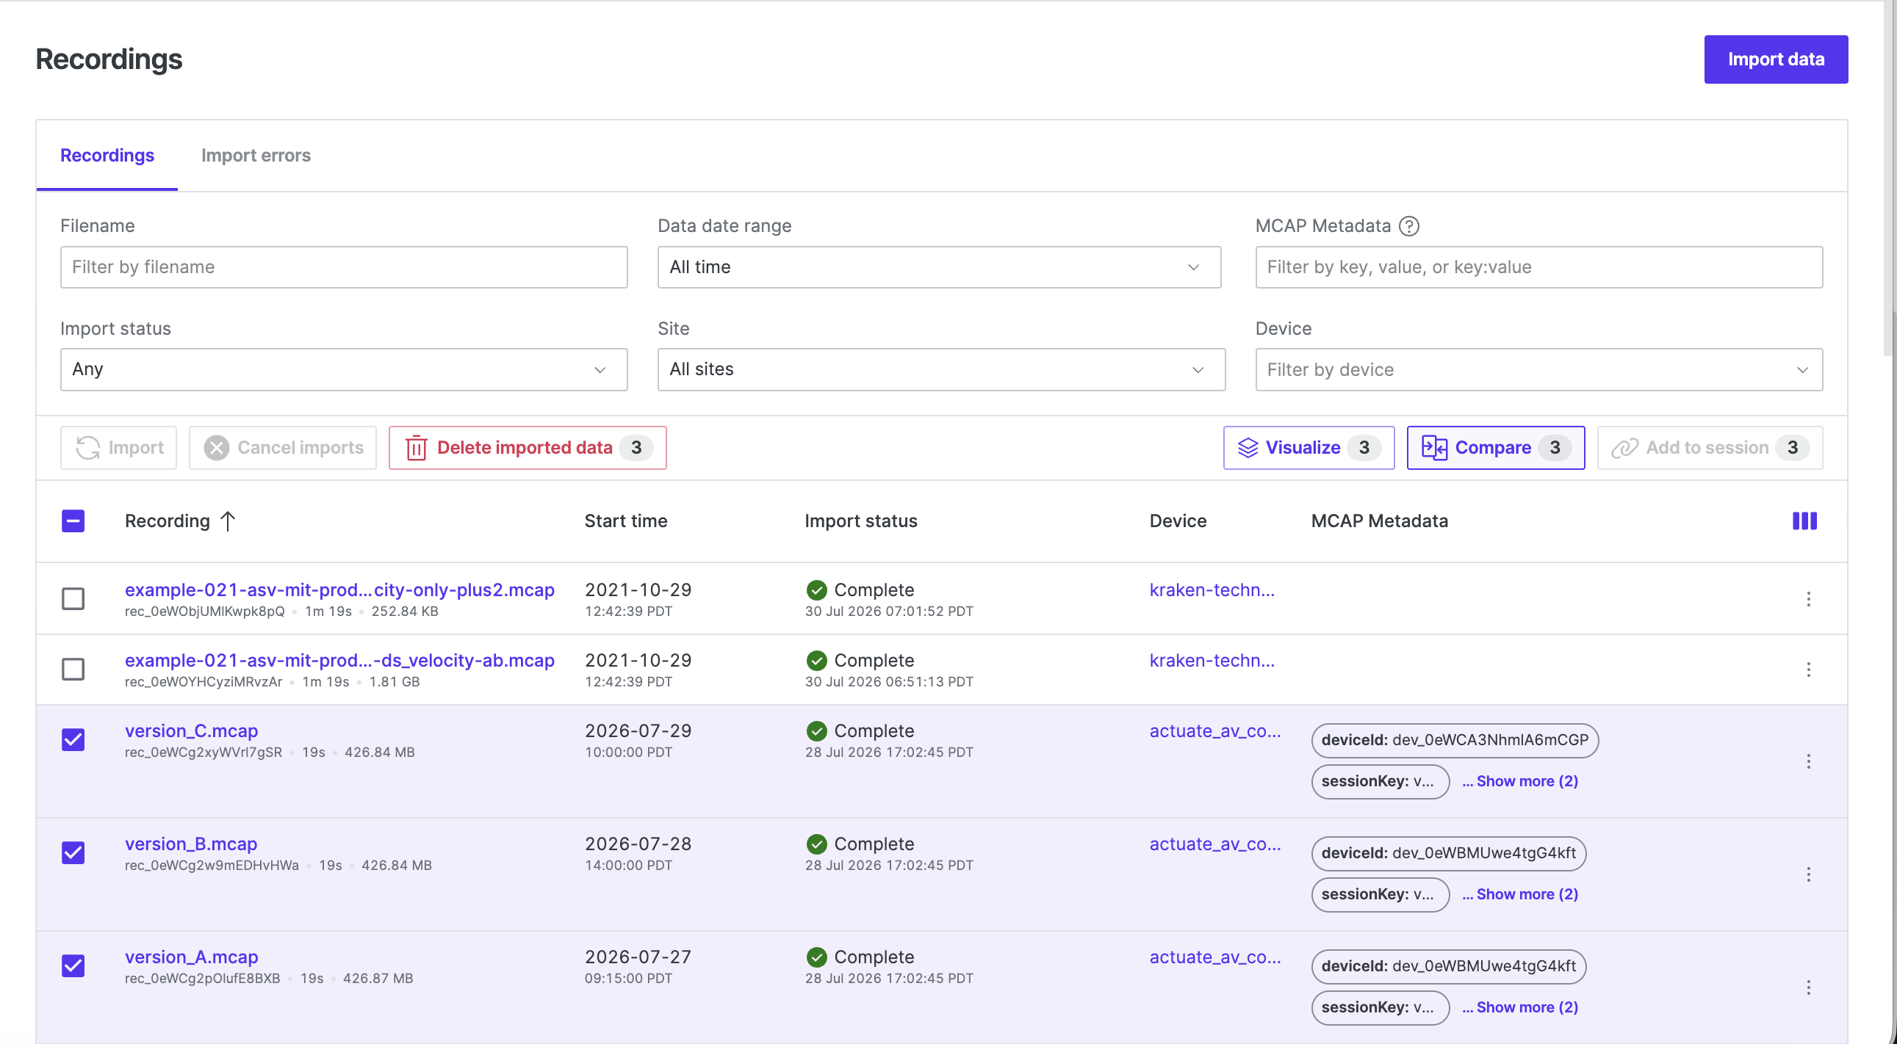Open the Import status dropdown
Screen dimensions: 1897x1044
344,369
